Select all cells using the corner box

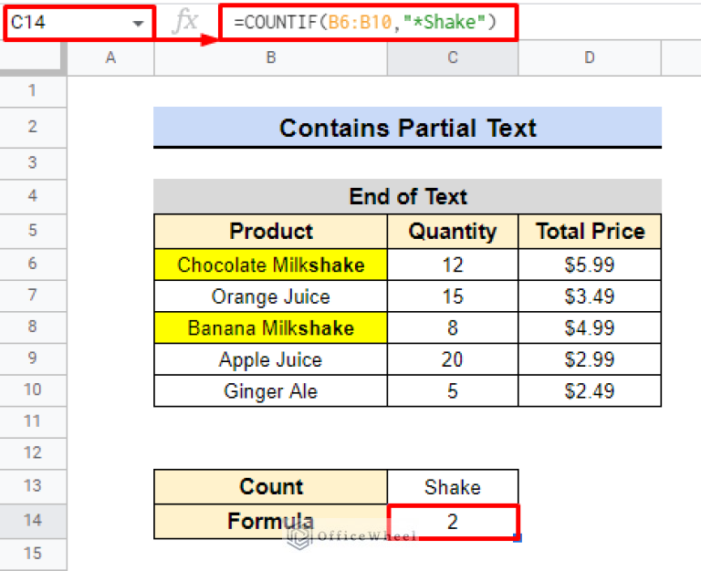(x=34, y=57)
